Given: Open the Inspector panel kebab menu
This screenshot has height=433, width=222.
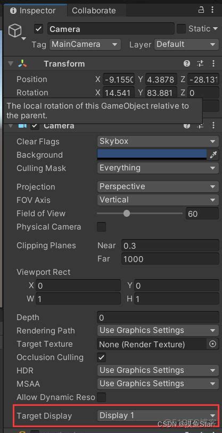Looking at the screenshot, I should pyautogui.click(x=212, y=10).
